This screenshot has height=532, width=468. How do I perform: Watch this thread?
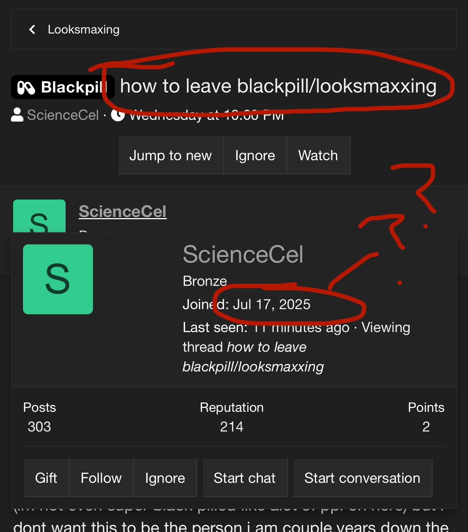point(318,155)
